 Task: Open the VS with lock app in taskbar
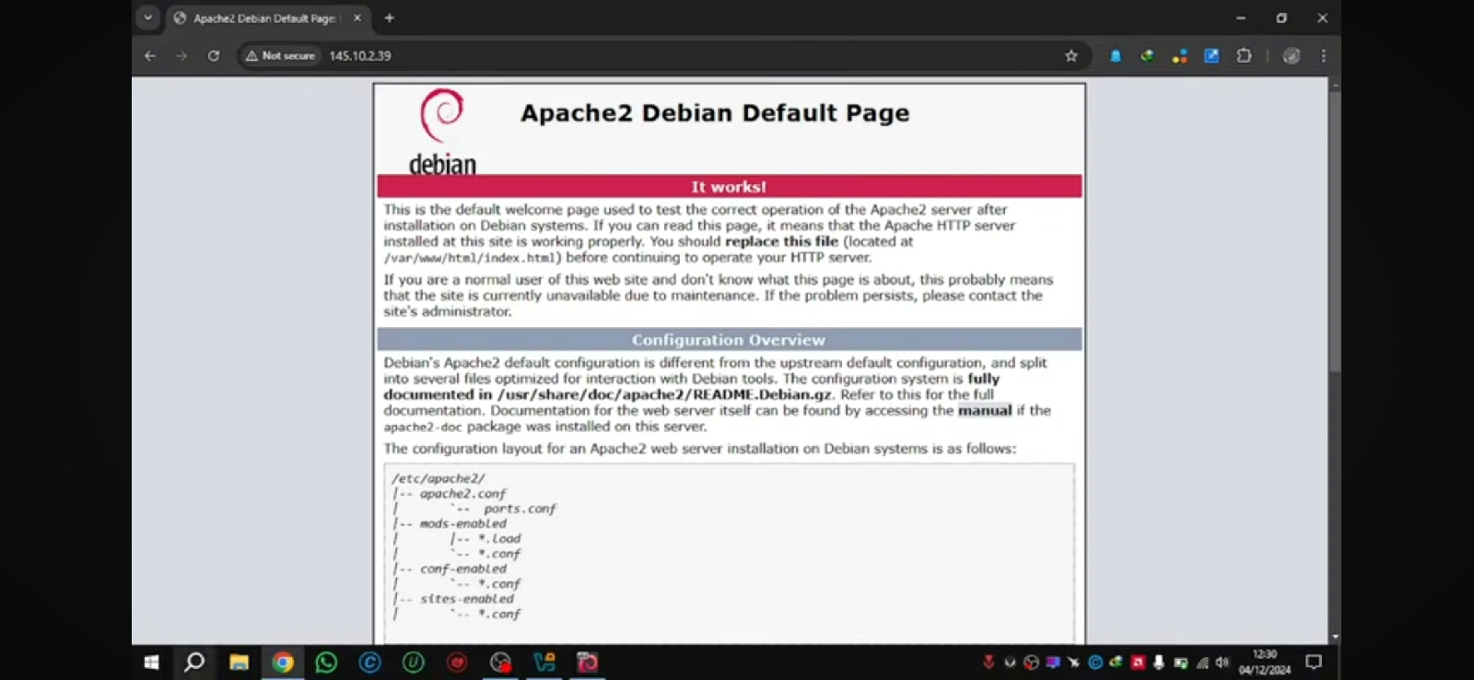544,662
